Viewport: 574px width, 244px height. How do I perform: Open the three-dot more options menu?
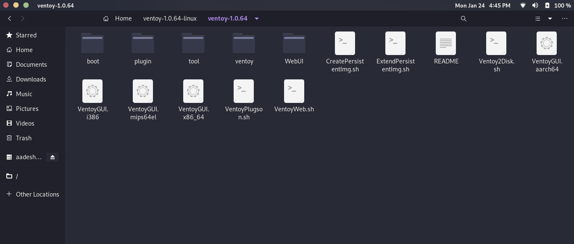564,18
